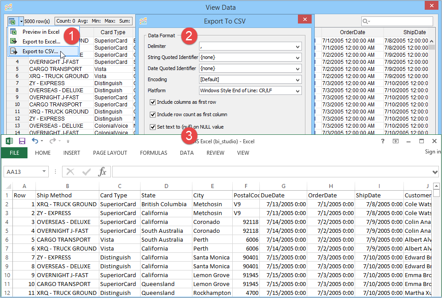Click the Rockhampton cell in Excel
The width and height of the screenshot is (442, 298).
click(212, 293)
